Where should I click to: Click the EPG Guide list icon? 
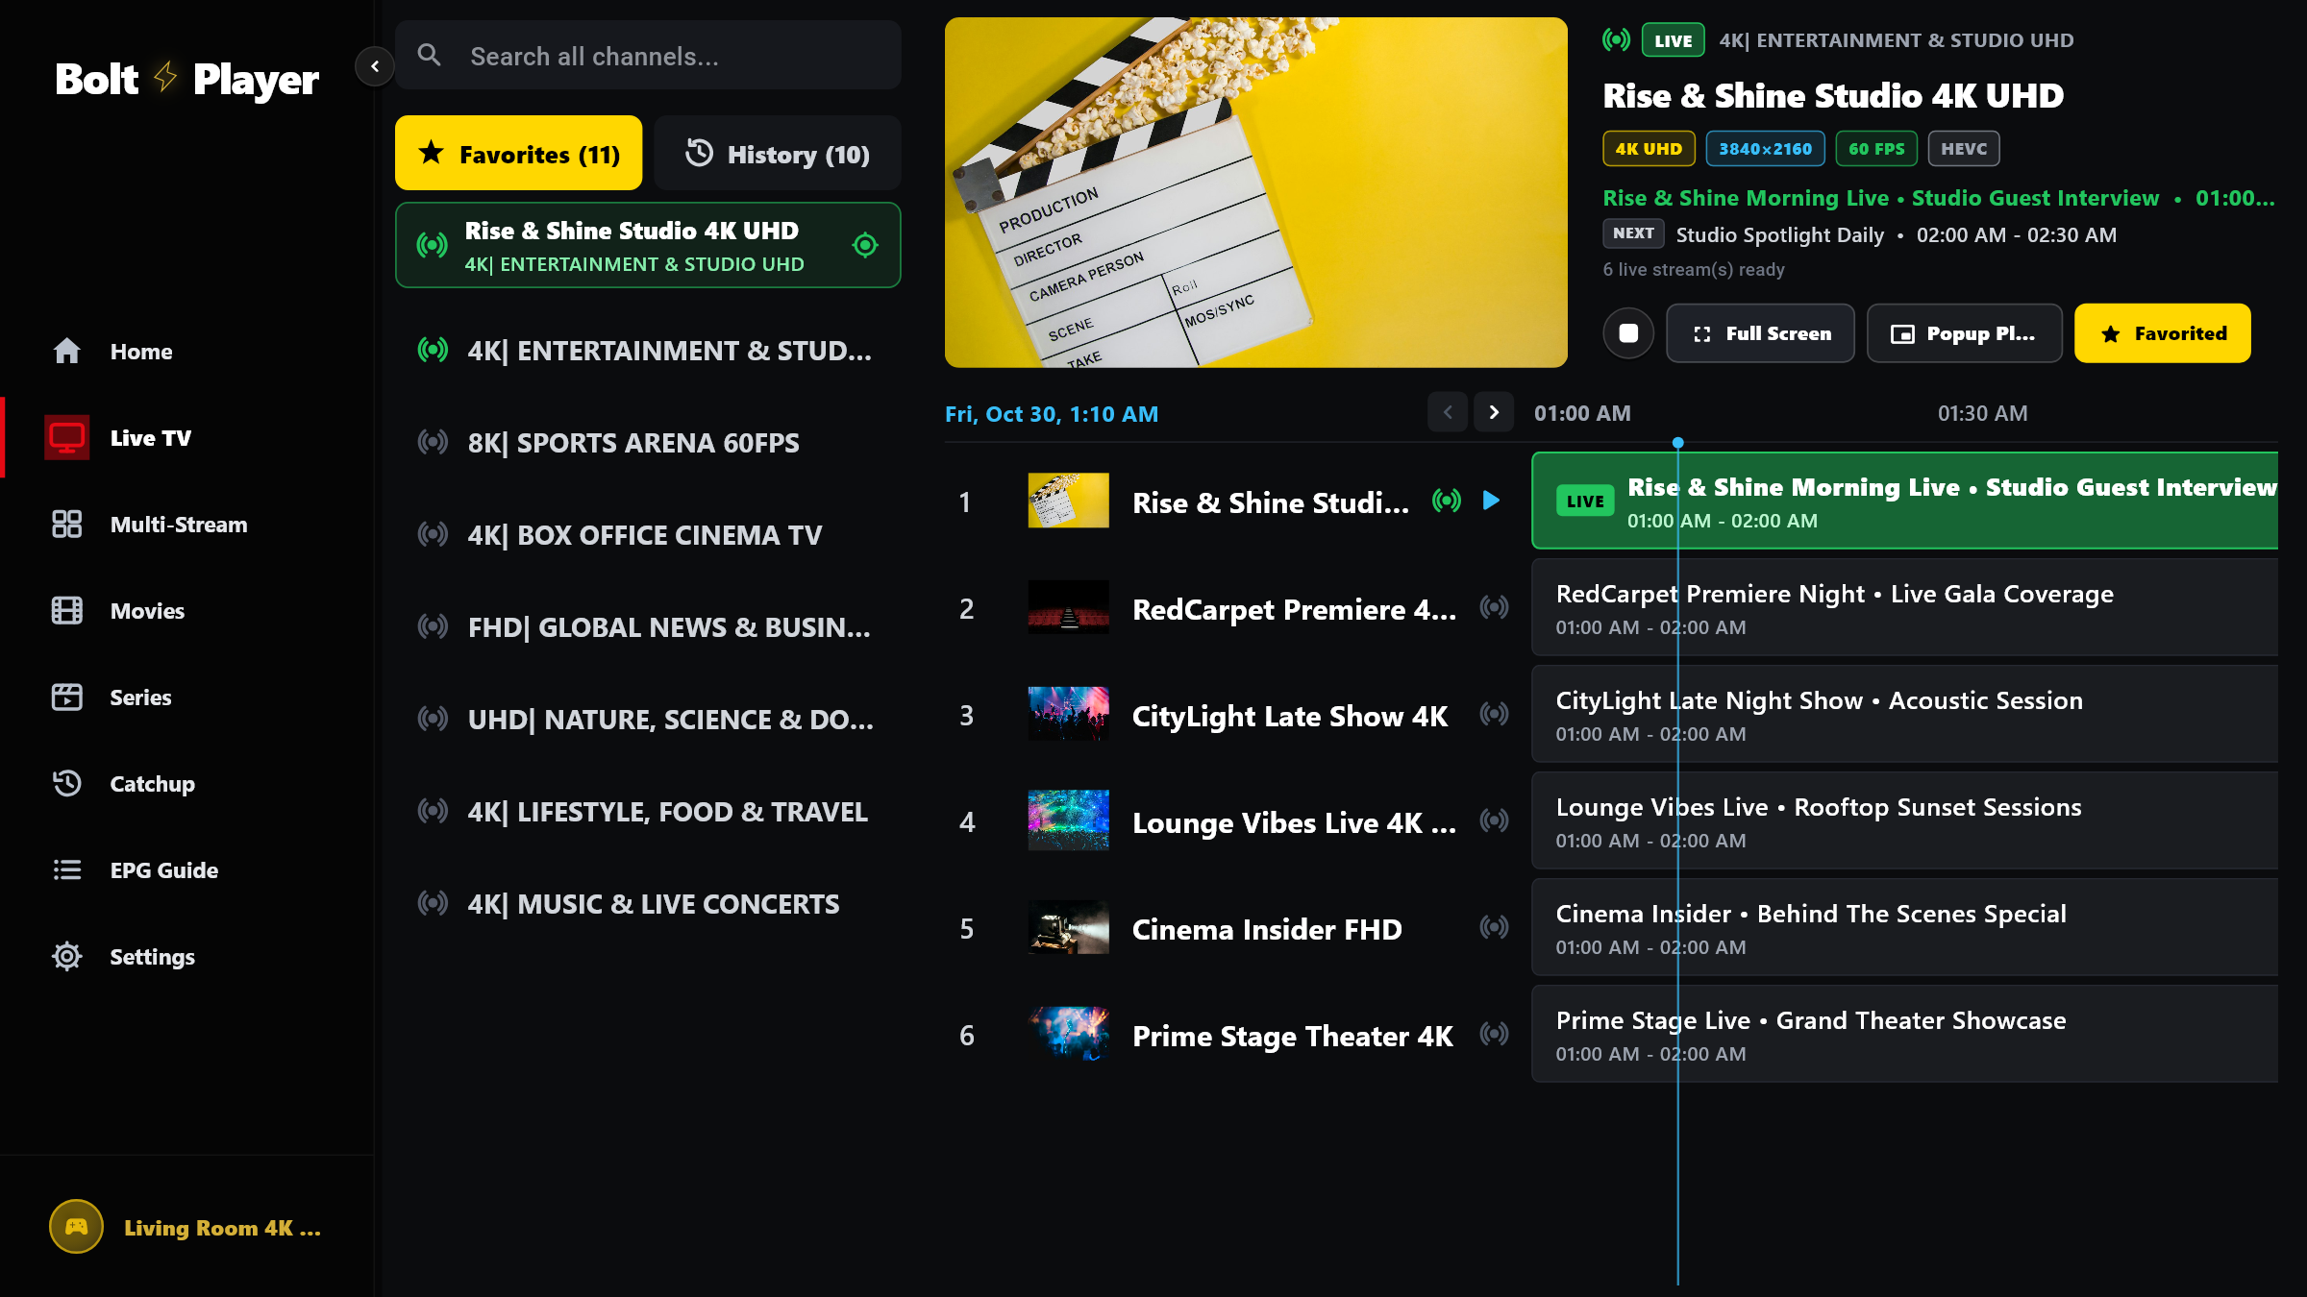(x=67, y=870)
